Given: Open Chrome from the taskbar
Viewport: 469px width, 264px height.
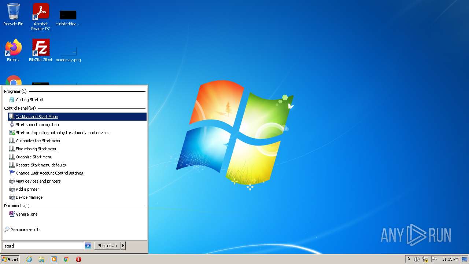Looking at the screenshot, I should 66,259.
